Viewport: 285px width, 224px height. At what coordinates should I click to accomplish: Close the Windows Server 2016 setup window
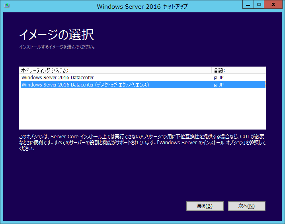[x=273, y=4]
